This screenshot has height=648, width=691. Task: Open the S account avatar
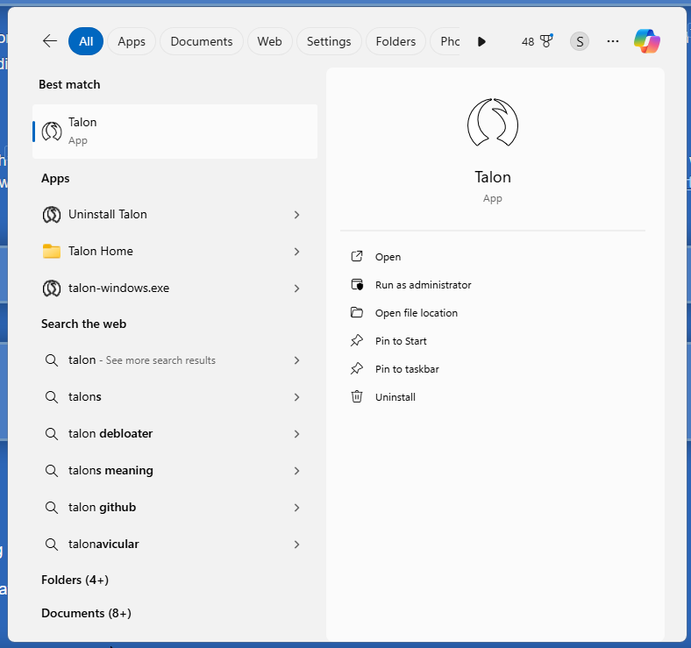(x=580, y=41)
